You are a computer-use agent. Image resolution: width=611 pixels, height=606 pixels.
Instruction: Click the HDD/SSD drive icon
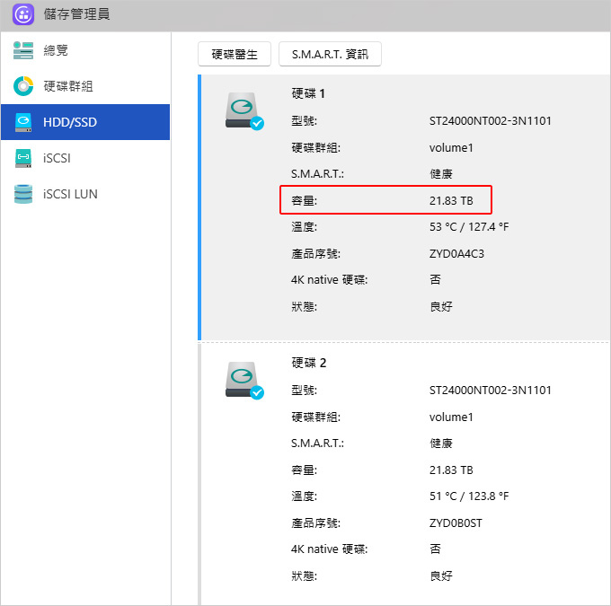[x=23, y=122]
